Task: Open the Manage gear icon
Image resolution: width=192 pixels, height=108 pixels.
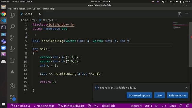Action: click(x=12, y=97)
